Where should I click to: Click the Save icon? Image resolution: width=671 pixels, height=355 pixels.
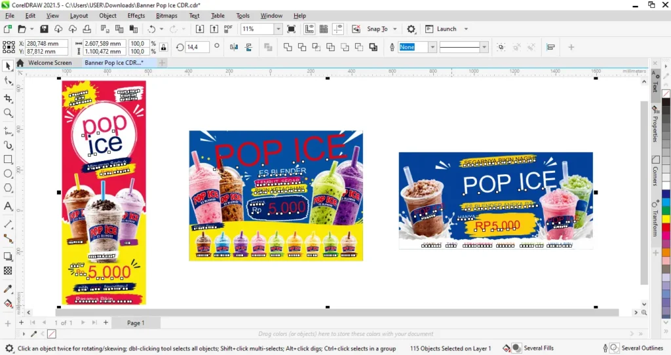pos(44,29)
